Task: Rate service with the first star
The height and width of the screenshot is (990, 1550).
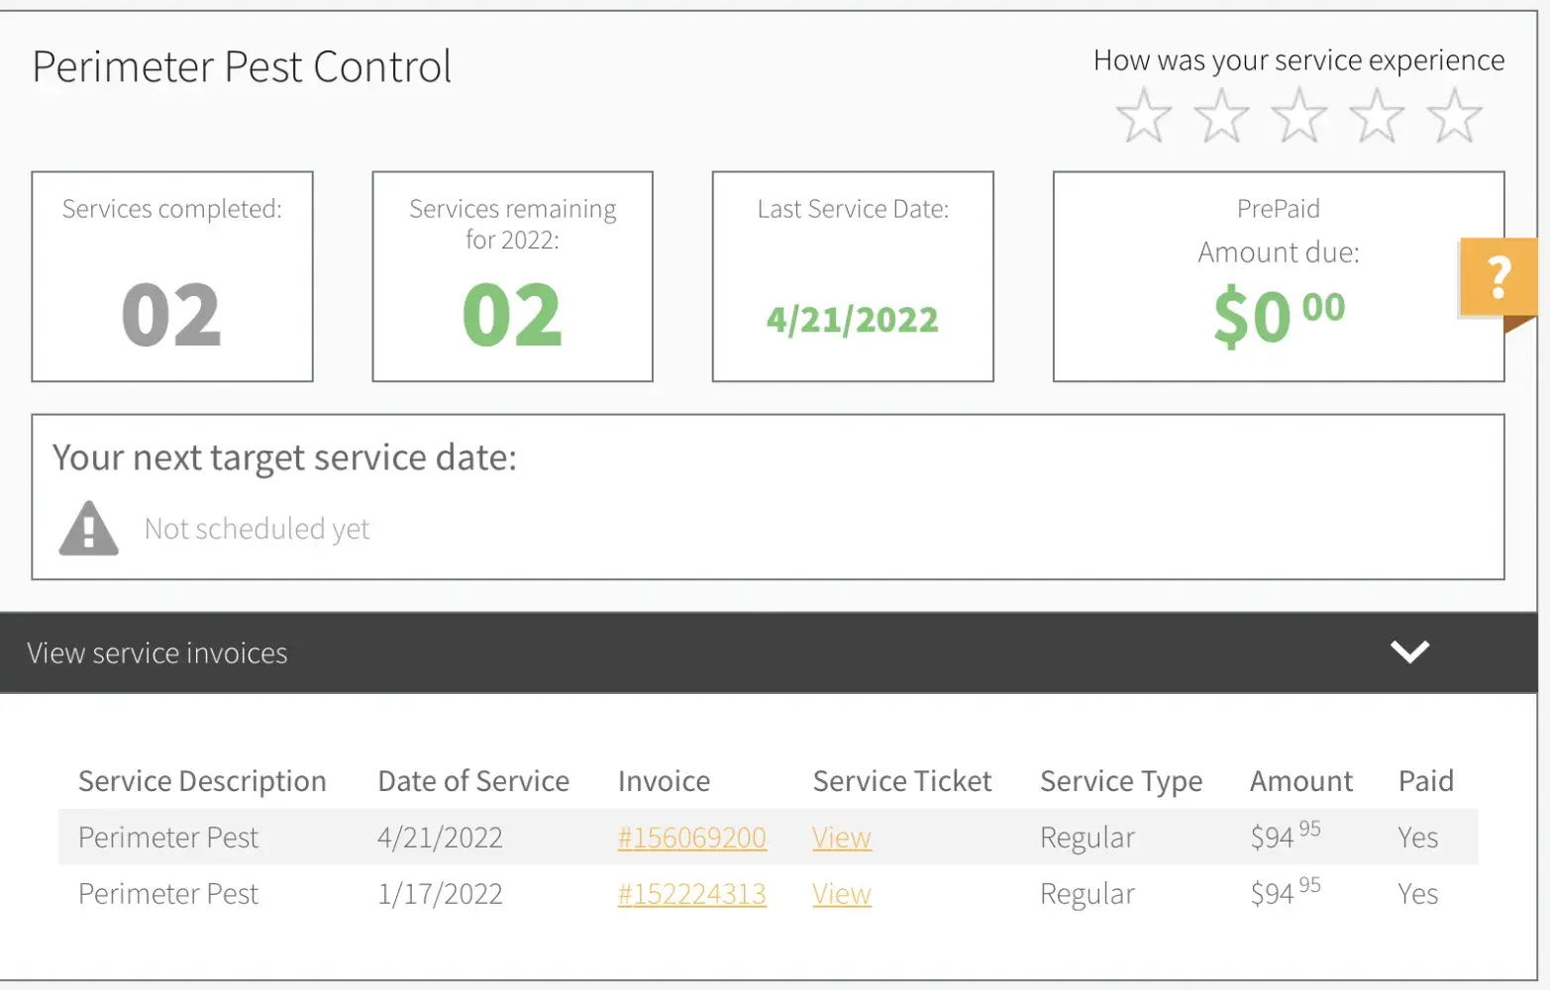Action: pyautogui.click(x=1144, y=116)
